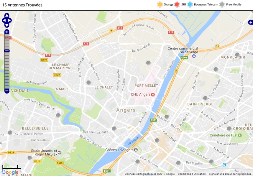Open Conditions d'utilisation link
Viewport: 253px width, 176px height.
point(192,174)
